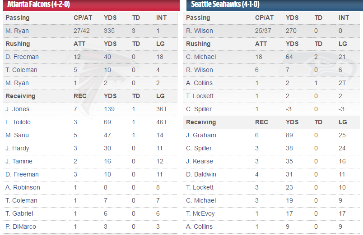Screen dimensions: 363x235
Task: Select J. Kearse in Seahawks receiving
Action: 200,161
